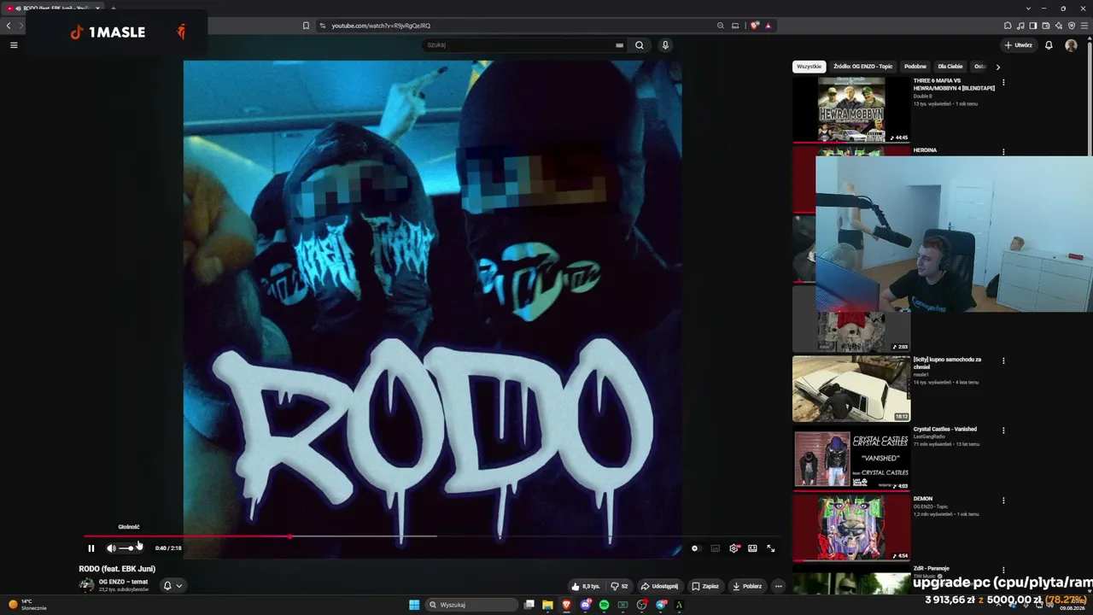Bookmark this page in the address bar
1093x615 pixels.
(x=306, y=26)
